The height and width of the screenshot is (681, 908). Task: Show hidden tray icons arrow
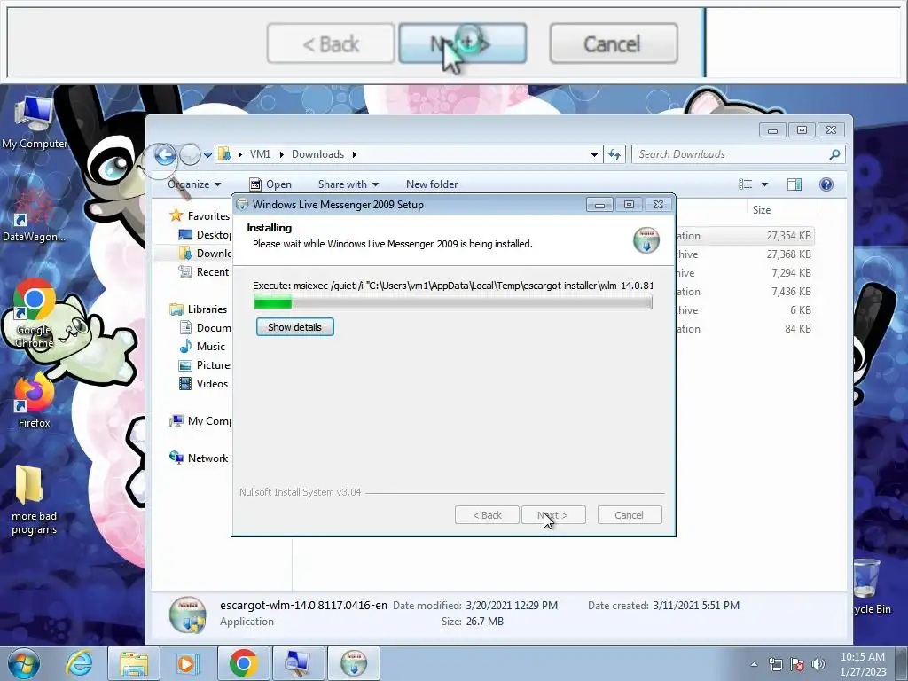[754, 664]
